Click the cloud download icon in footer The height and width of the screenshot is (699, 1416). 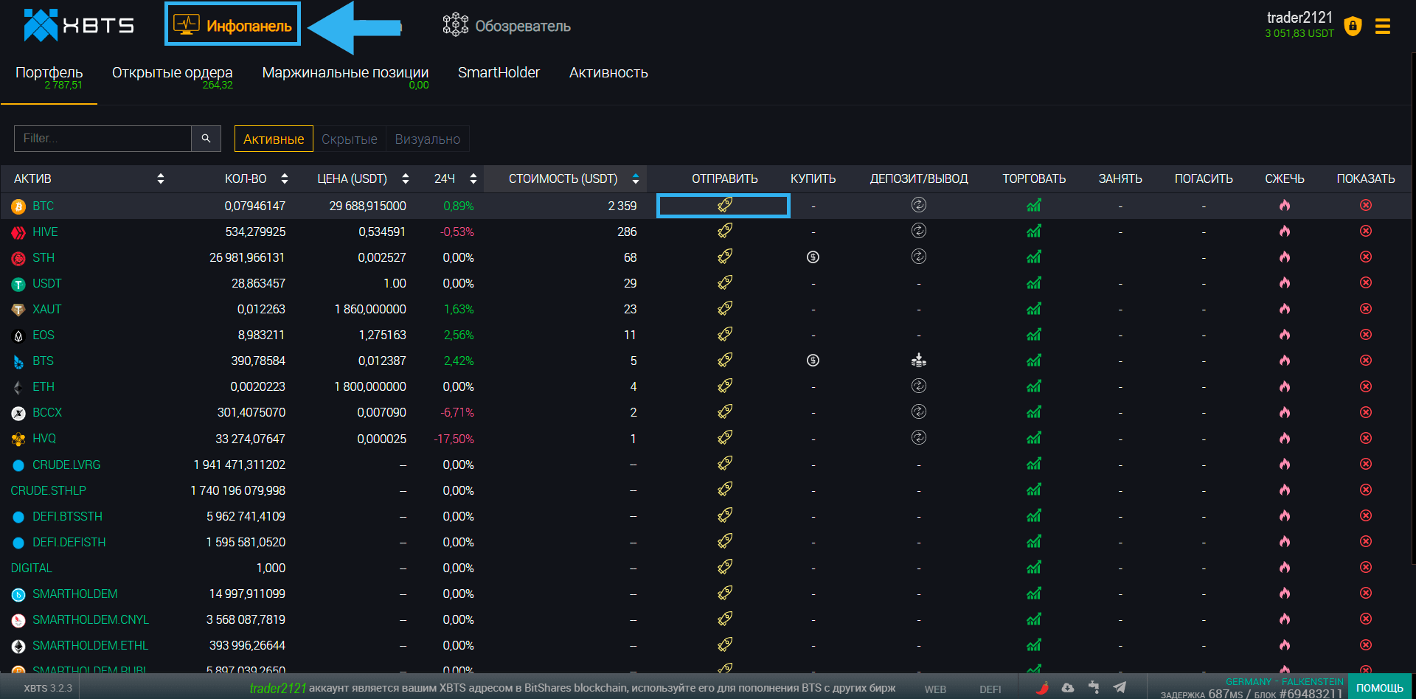(1068, 687)
